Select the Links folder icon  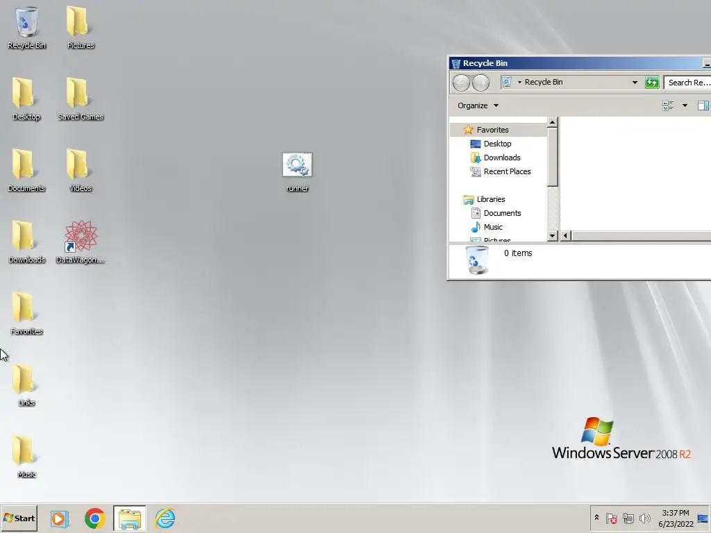tap(26, 385)
